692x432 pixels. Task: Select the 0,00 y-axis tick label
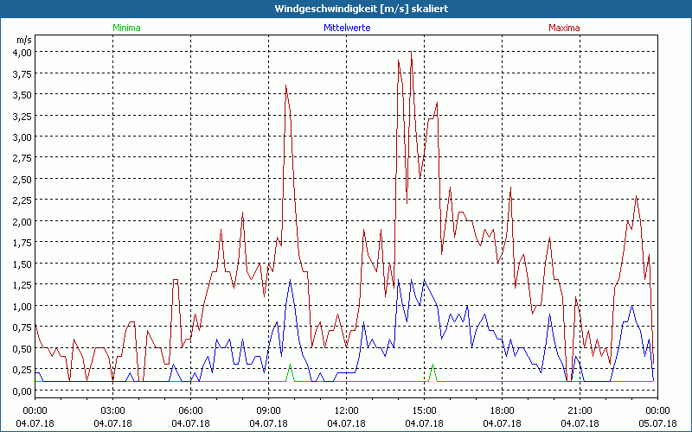coord(21,391)
